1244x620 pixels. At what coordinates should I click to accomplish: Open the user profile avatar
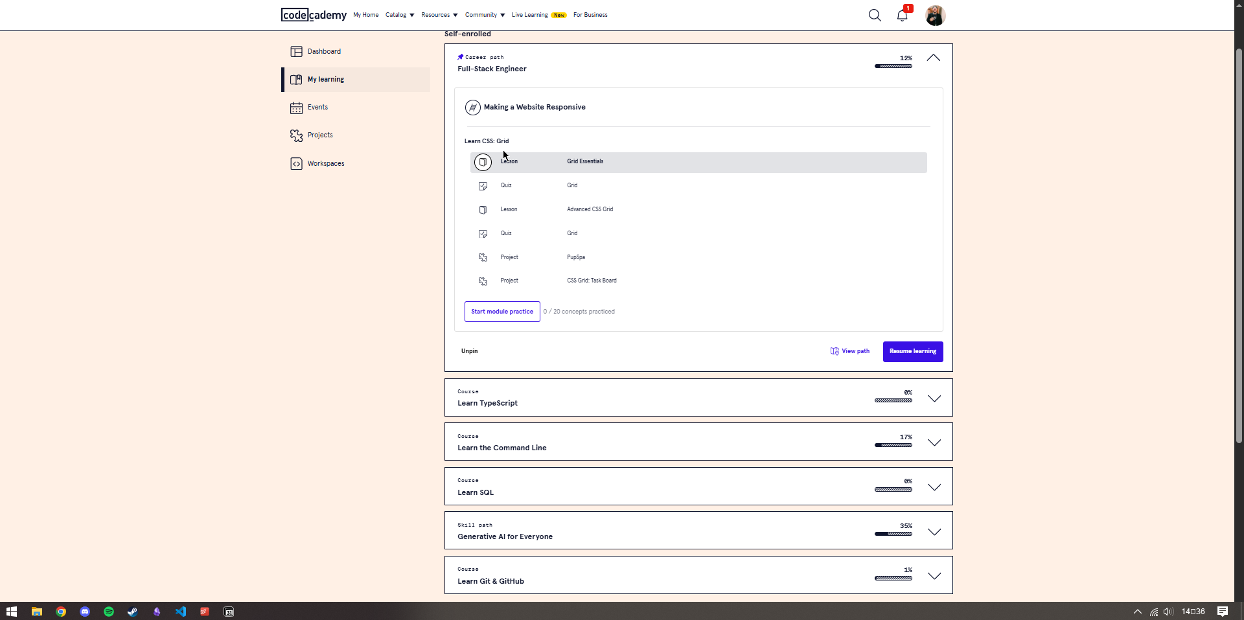[x=935, y=15]
